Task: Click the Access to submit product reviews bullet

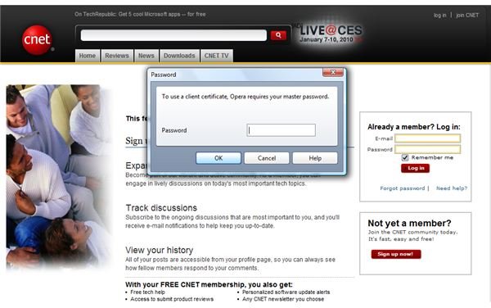Action: tap(172, 299)
